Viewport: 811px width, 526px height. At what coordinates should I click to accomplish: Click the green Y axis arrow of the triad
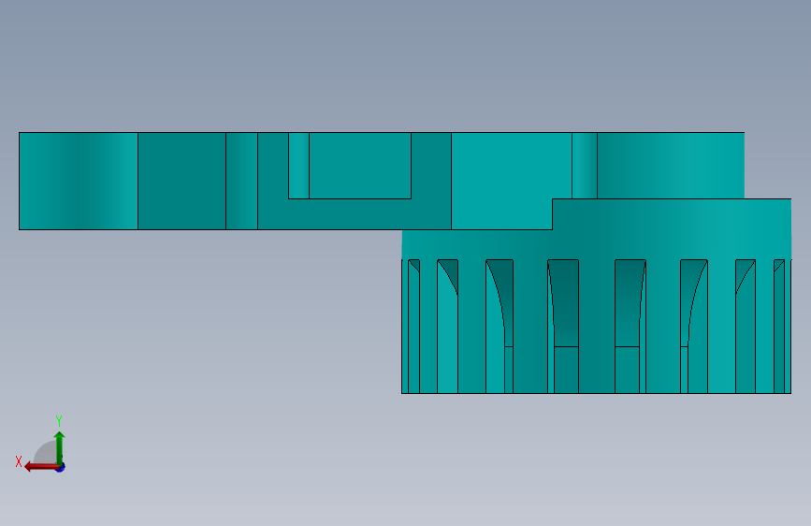point(60,447)
